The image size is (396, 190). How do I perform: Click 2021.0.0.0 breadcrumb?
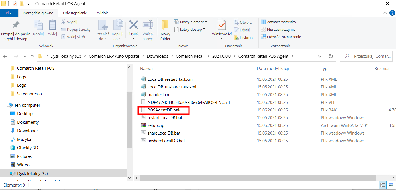222,56
